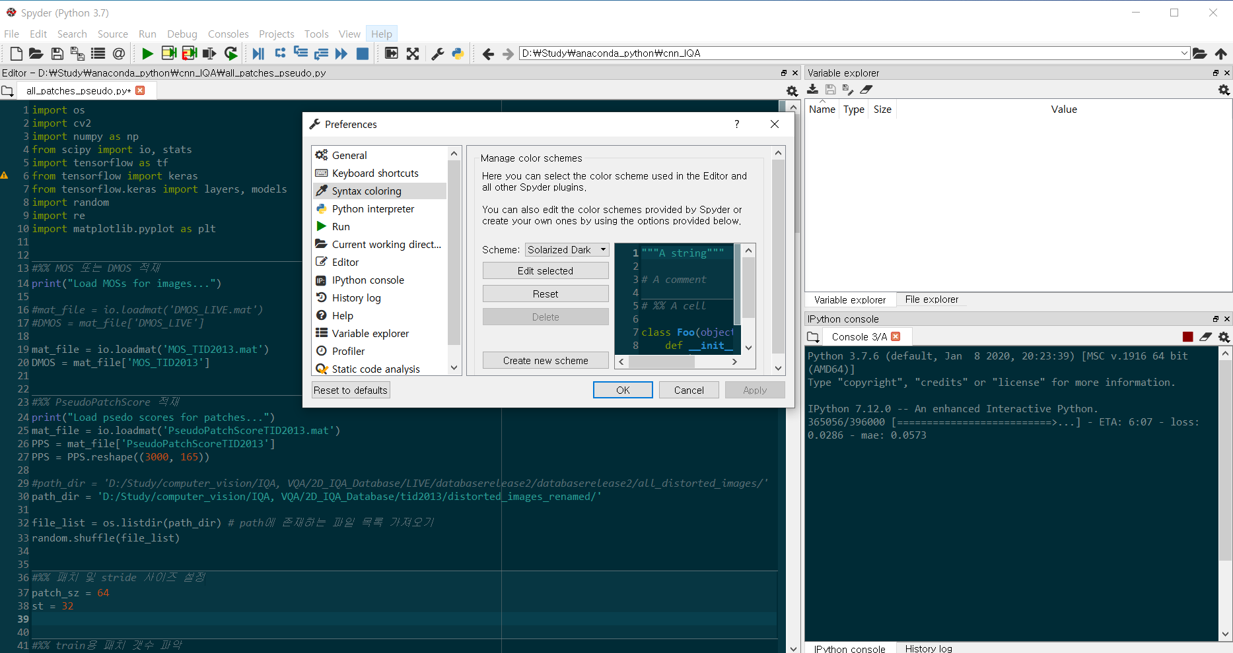Run current cell from the toolbar
The height and width of the screenshot is (653, 1233).
168,53
